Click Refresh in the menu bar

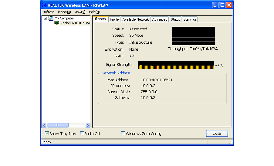coord(49,12)
